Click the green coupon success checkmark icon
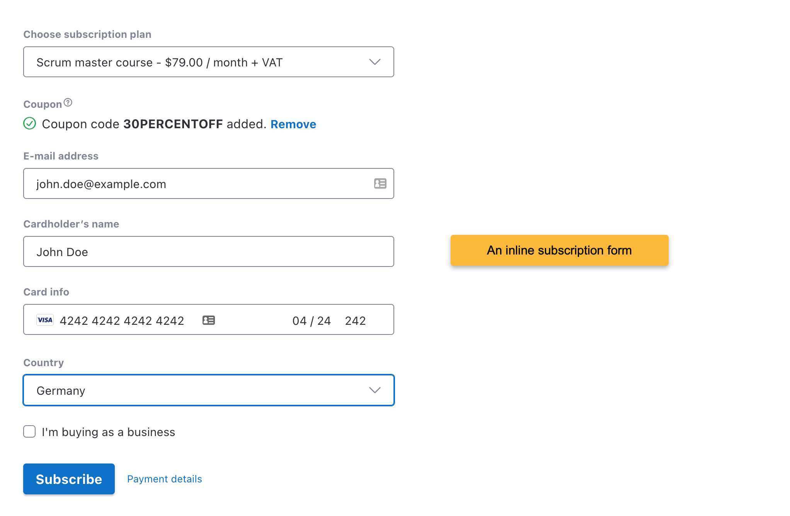The image size is (790, 516). pyautogui.click(x=30, y=124)
